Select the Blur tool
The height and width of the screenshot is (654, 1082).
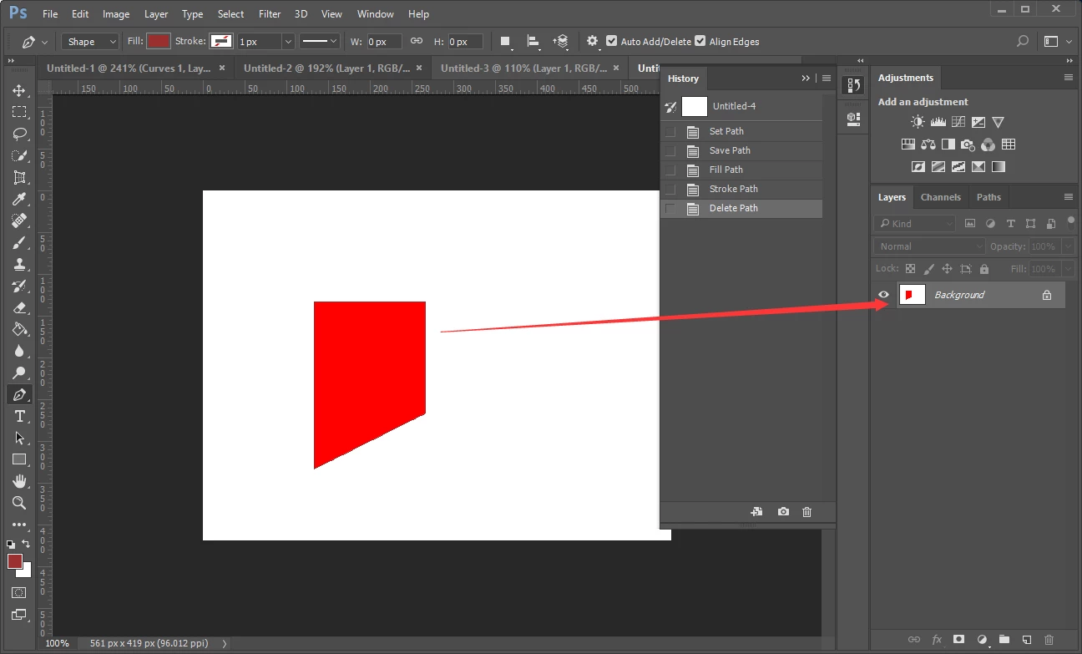[19, 351]
